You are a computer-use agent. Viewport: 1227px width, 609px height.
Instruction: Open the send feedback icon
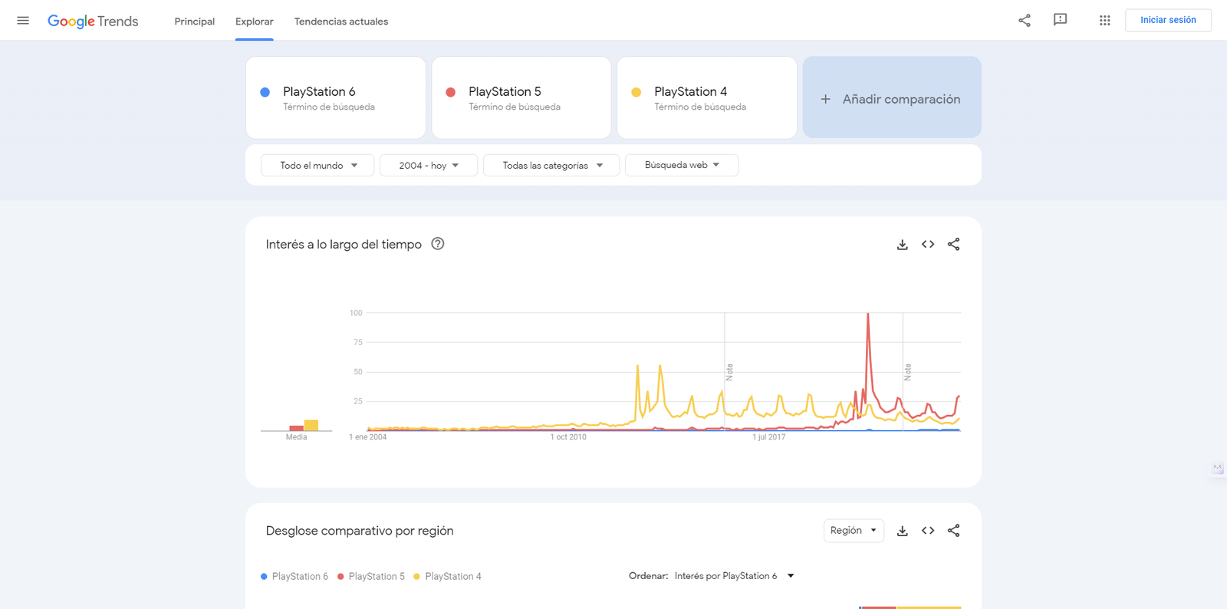pyautogui.click(x=1061, y=21)
